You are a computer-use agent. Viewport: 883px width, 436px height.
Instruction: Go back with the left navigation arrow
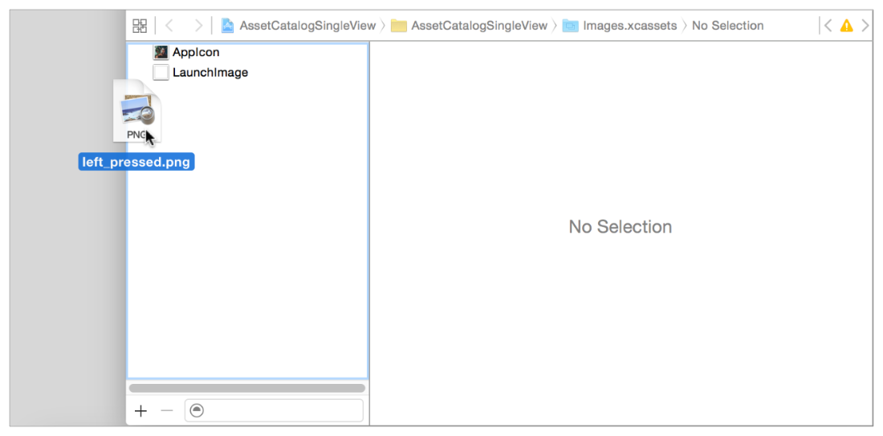point(169,26)
